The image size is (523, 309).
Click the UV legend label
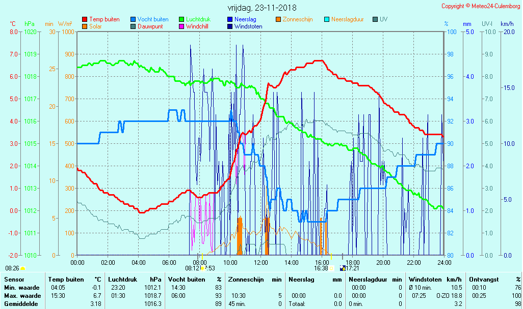point(383,19)
